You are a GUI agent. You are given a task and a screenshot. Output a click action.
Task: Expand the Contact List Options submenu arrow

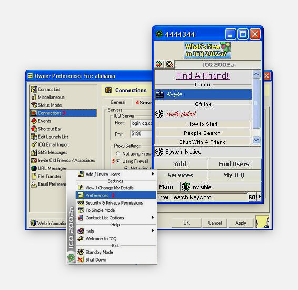[153, 217]
